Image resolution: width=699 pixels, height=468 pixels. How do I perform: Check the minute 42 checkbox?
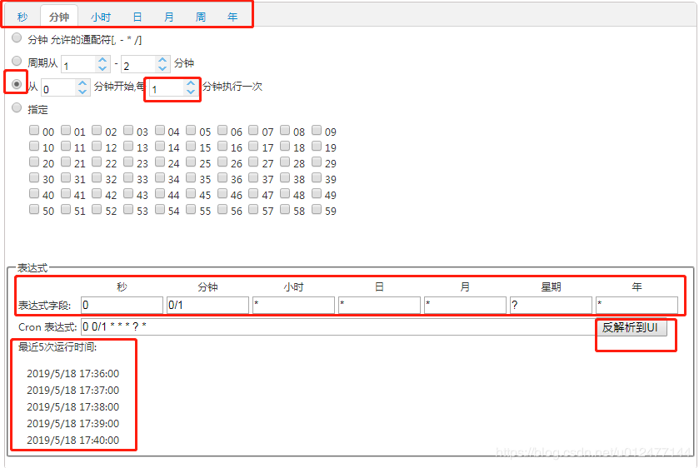coord(97,193)
